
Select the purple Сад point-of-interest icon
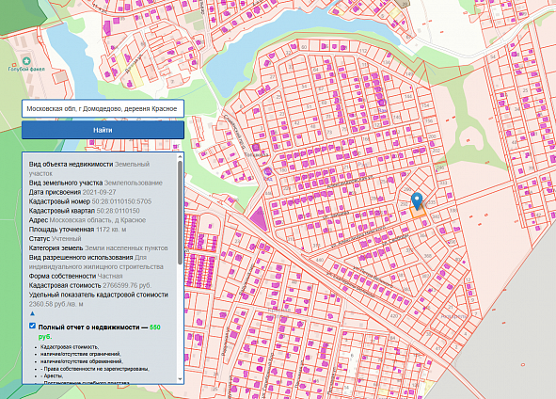tap(268, 171)
